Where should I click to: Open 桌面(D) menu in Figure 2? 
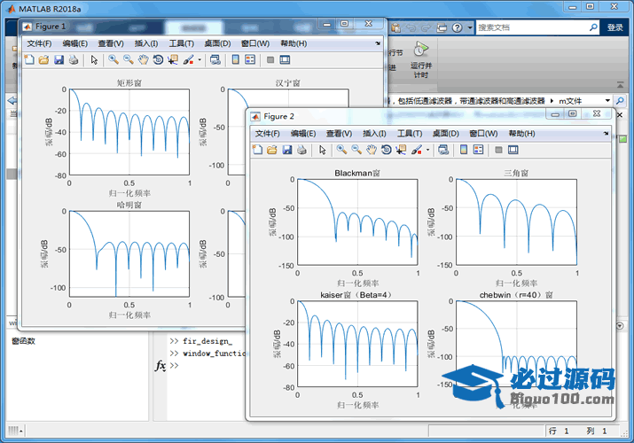[x=445, y=133]
